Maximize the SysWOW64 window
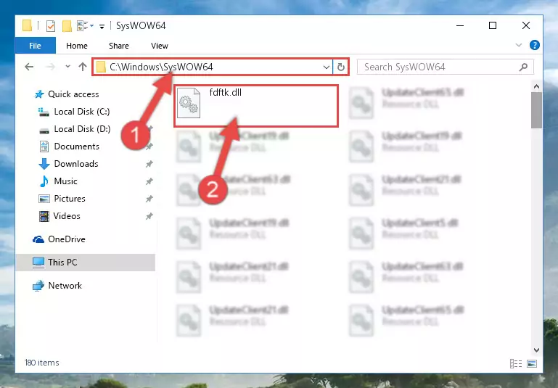Viewport: 558px width, 388px height. [x=493, y=25]
